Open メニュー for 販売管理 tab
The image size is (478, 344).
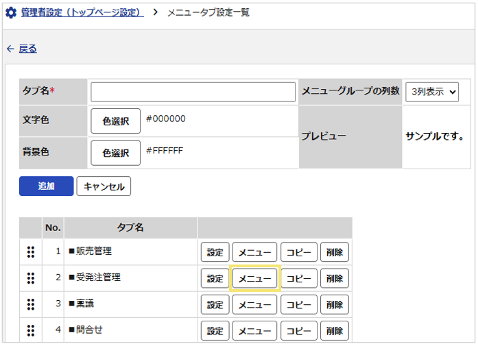click(254, 252)
